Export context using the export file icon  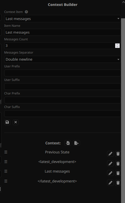pos(76,143)
